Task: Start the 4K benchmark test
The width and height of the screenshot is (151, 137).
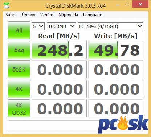Action: (19, 89)
